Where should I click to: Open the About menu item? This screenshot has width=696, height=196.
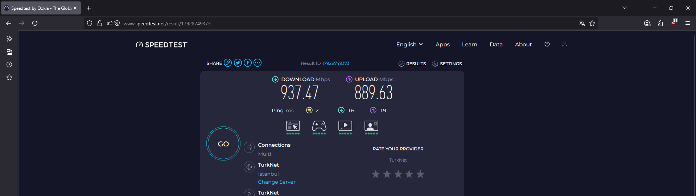tap(523, 45)
